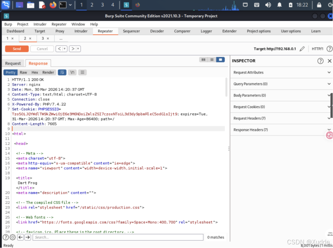Open the file manager in the taskbar
Screen dimensions: 333x248
tap(30, 5)
